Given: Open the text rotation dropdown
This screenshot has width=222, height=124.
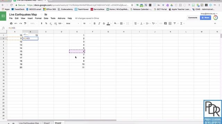Looking at the screenshot, I should [154, 23].
